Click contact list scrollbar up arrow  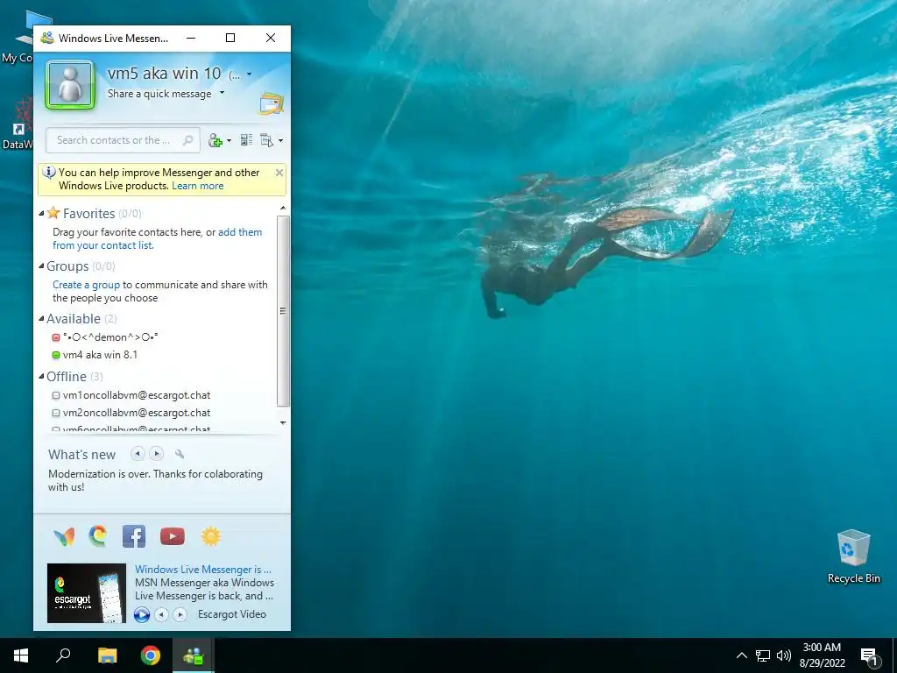283,208
